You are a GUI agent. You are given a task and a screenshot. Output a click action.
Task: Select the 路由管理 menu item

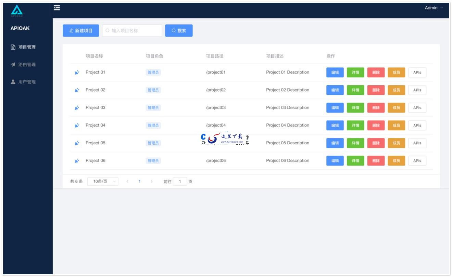[x=27, y=64]
